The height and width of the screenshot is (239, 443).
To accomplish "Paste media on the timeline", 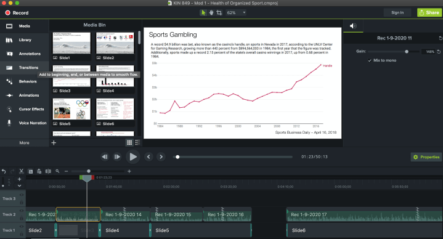I will (x=39, y=171).
